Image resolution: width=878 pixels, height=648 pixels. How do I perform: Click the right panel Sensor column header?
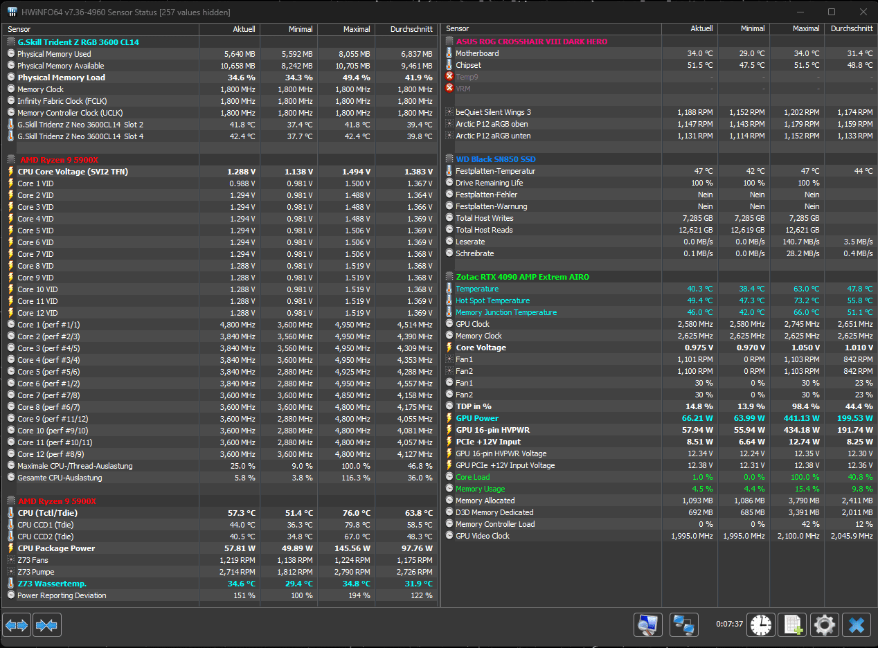552,29
